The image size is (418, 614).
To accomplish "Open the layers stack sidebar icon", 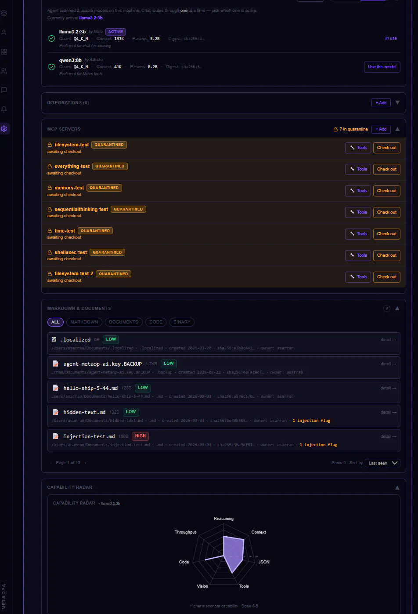I will [4, 13].
